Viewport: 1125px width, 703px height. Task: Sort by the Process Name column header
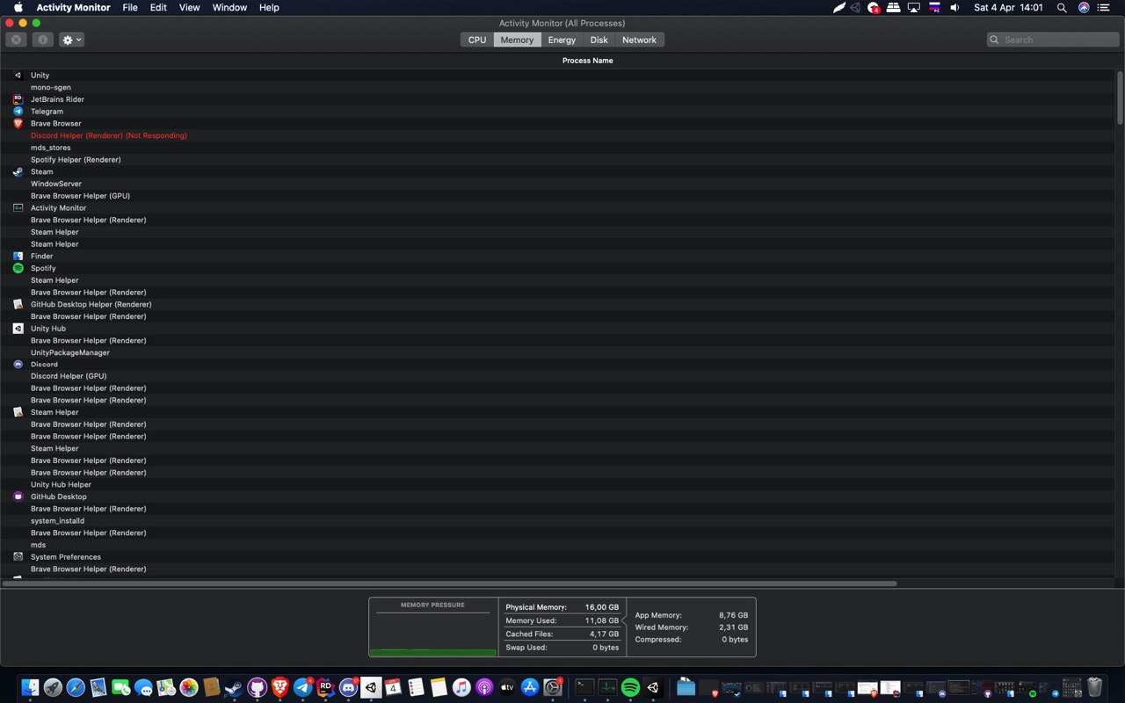click(587, 61)
